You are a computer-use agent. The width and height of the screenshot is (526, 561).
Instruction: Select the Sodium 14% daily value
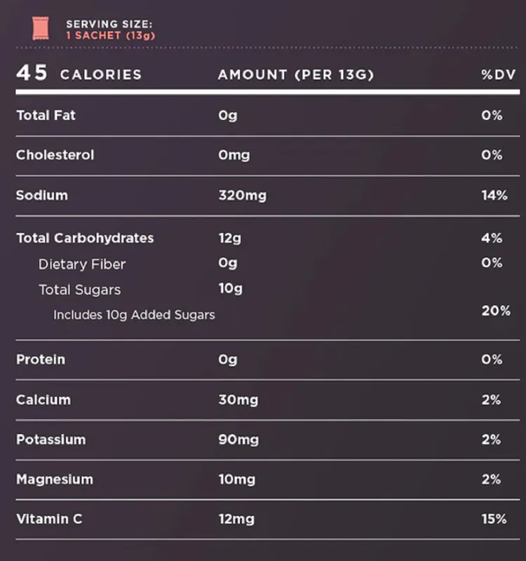(x=494, y=196)
